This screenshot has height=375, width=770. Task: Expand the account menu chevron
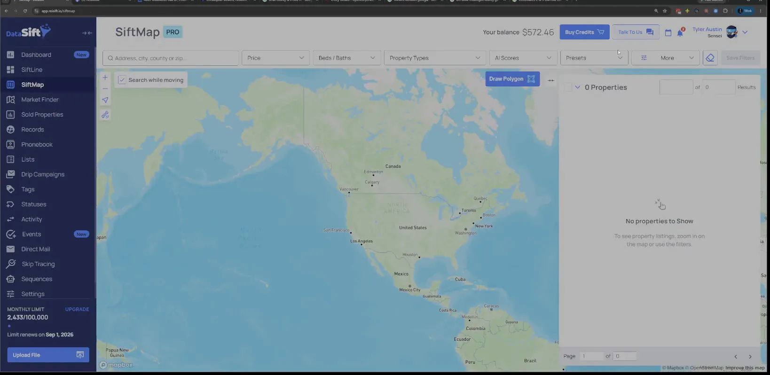[x=745, y=32]
